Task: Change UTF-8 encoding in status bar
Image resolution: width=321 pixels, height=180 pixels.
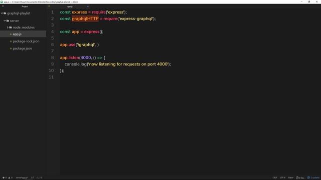Action: click(282, 178)
